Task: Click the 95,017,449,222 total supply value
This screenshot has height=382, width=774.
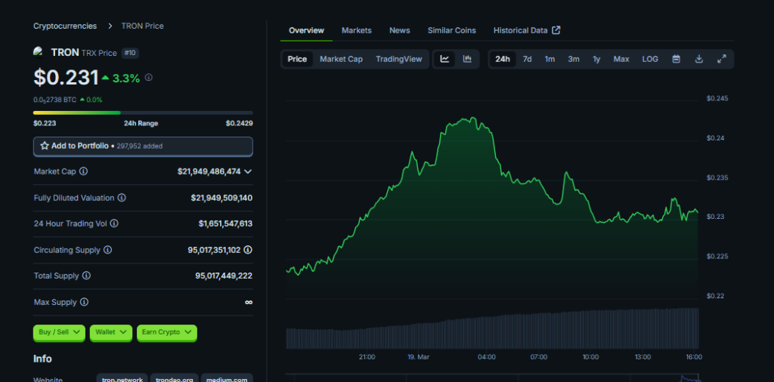Action: point(224,276)
